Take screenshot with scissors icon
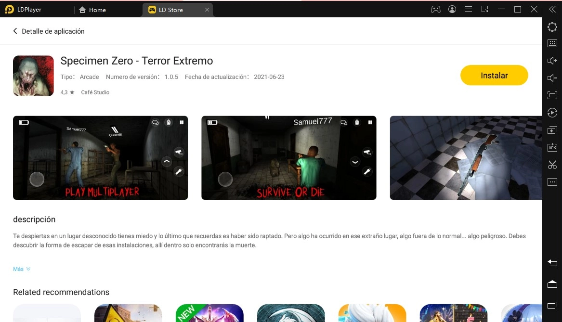Screen dimensions: 562x322 click(x=552, y=165)
